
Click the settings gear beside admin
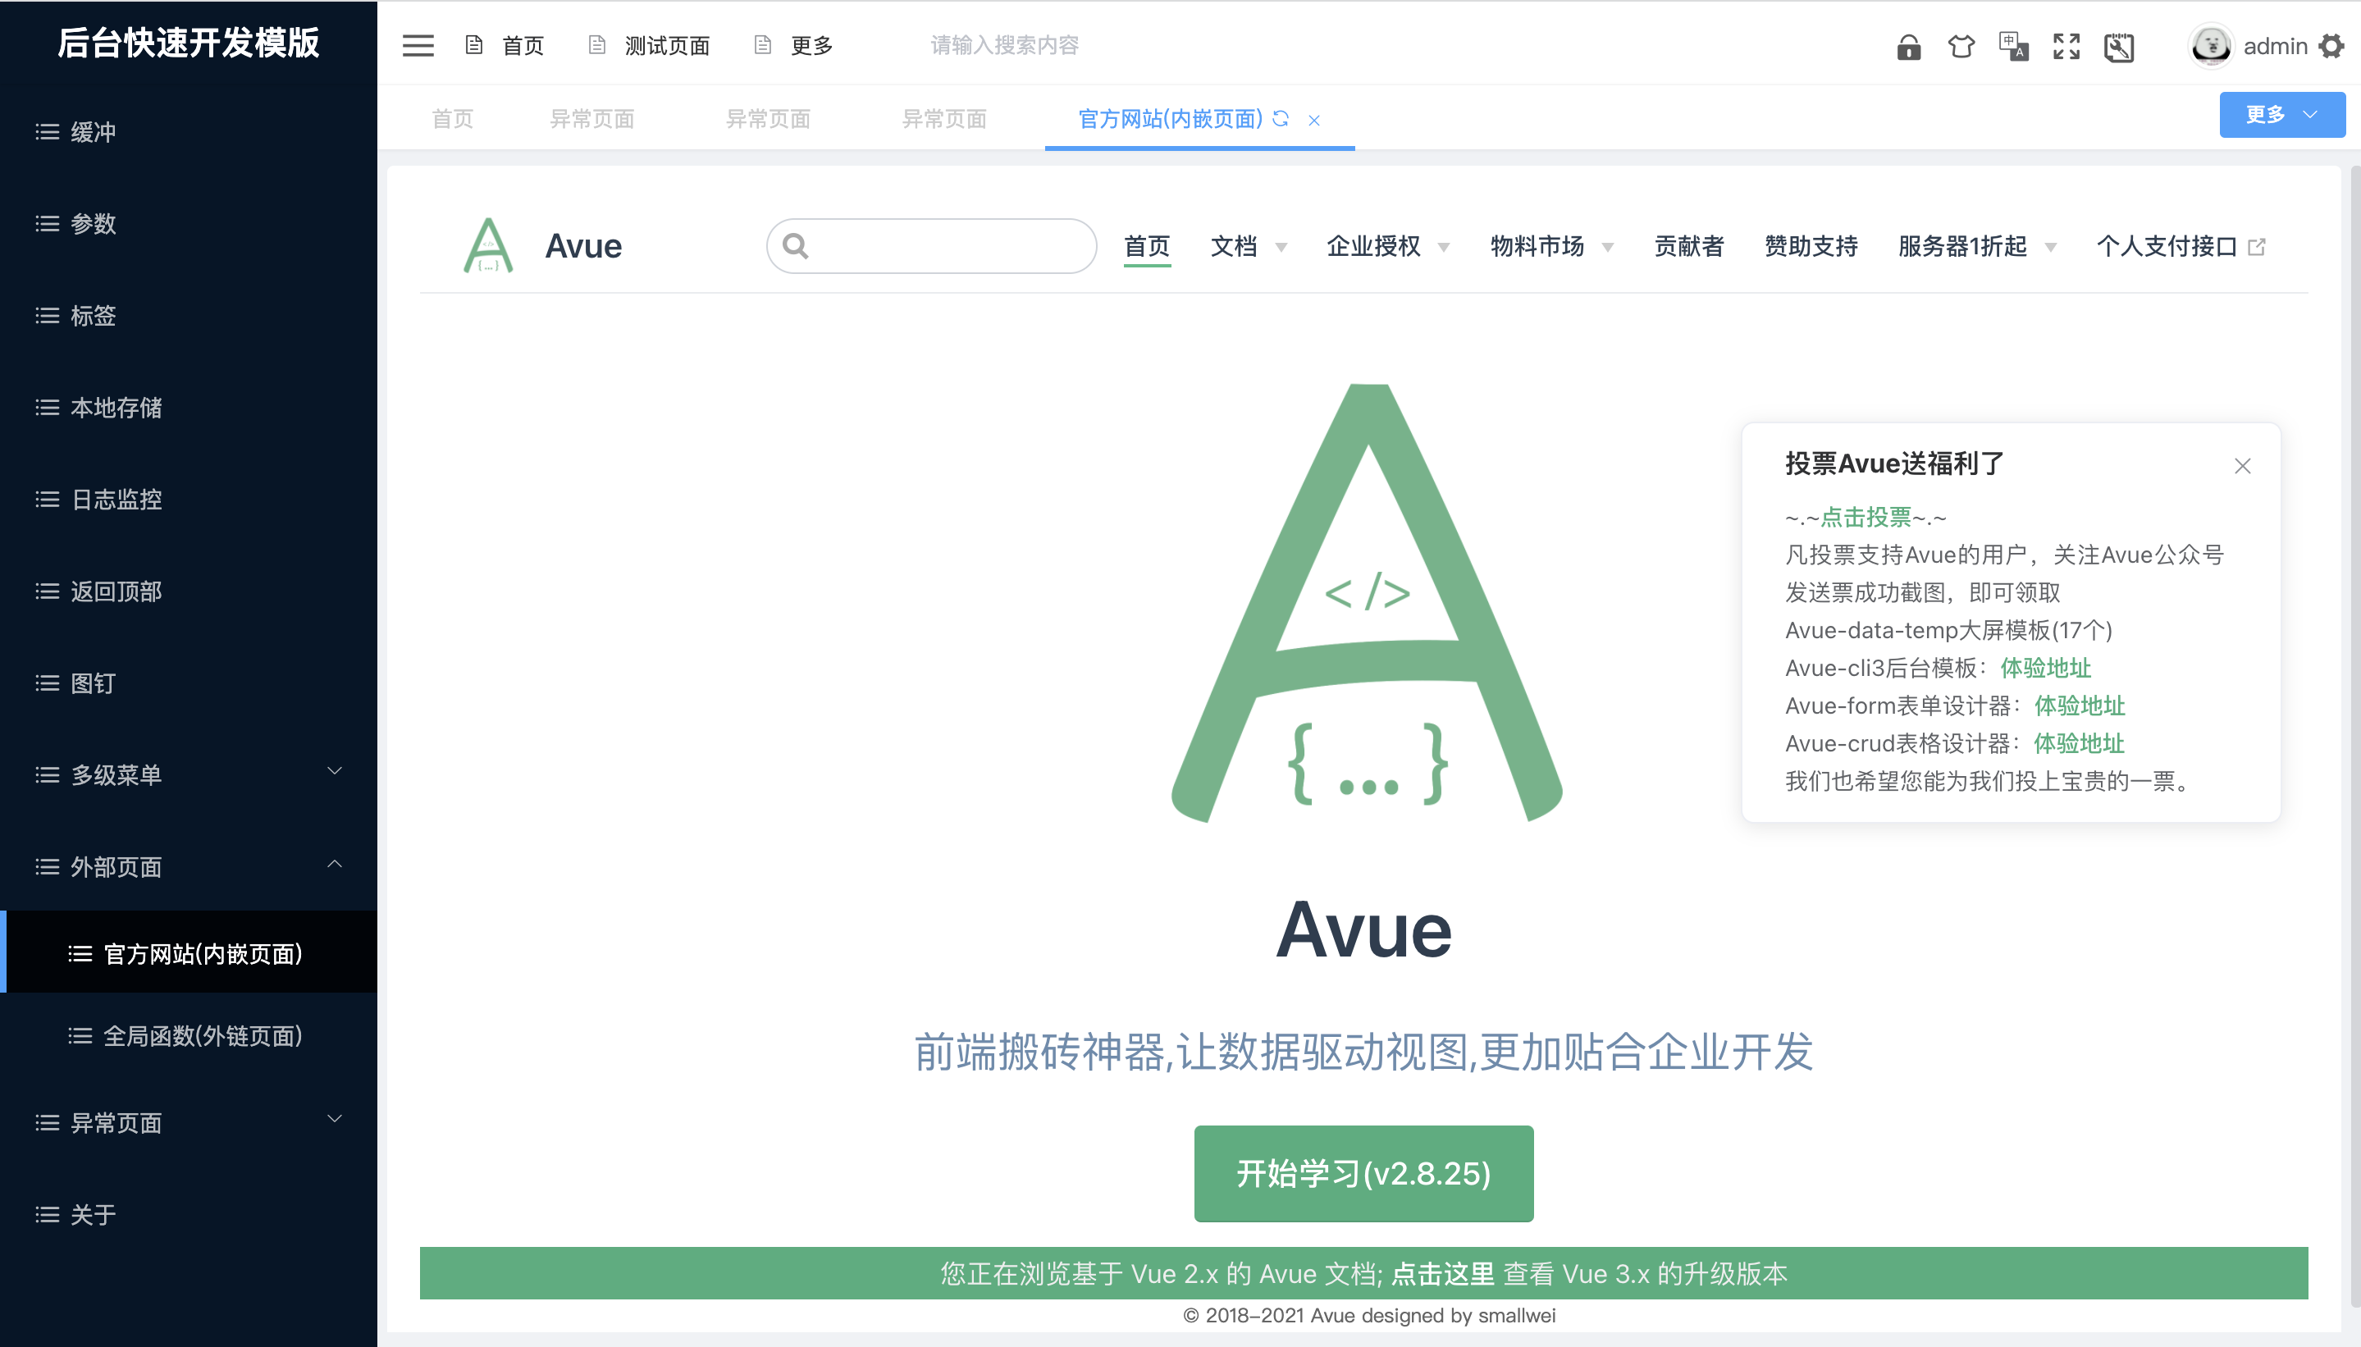pyautogui.click(x=2331, y=46)
